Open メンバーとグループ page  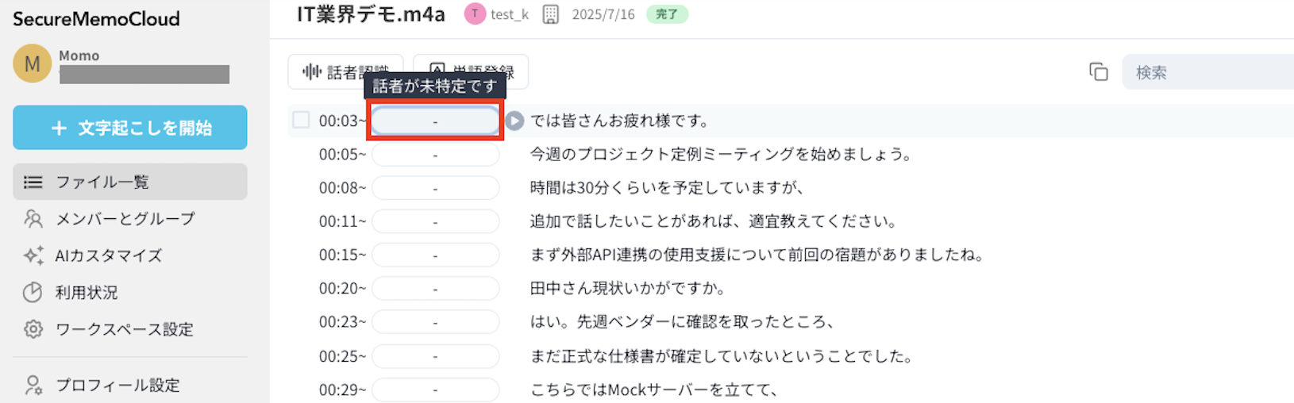125,219
